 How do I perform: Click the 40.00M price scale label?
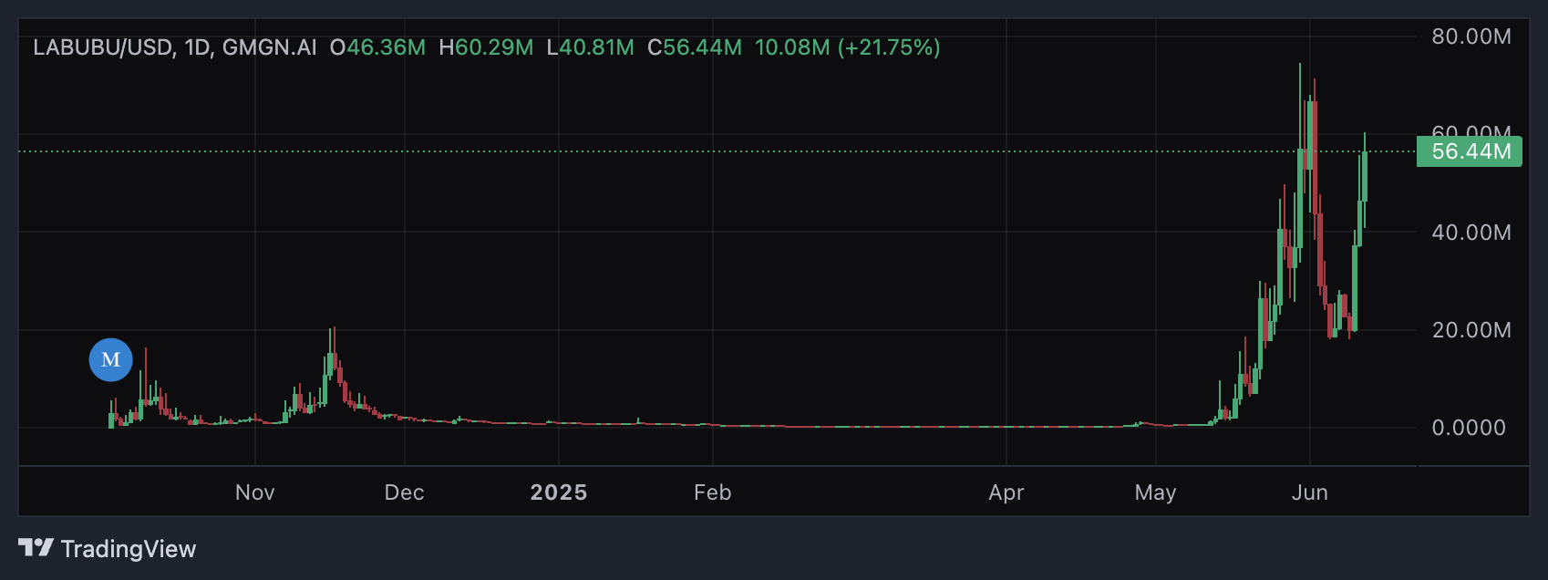[1471, 233]
